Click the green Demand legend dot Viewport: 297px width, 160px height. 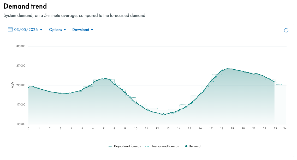pyautogui.click(x=186, y=146)
